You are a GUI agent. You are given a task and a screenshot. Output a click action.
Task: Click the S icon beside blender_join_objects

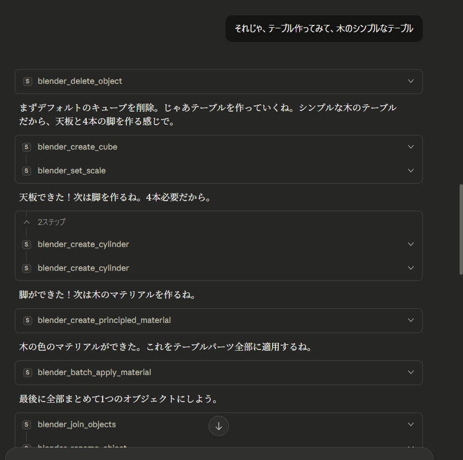pyautogui.click(x=26, y=424)
